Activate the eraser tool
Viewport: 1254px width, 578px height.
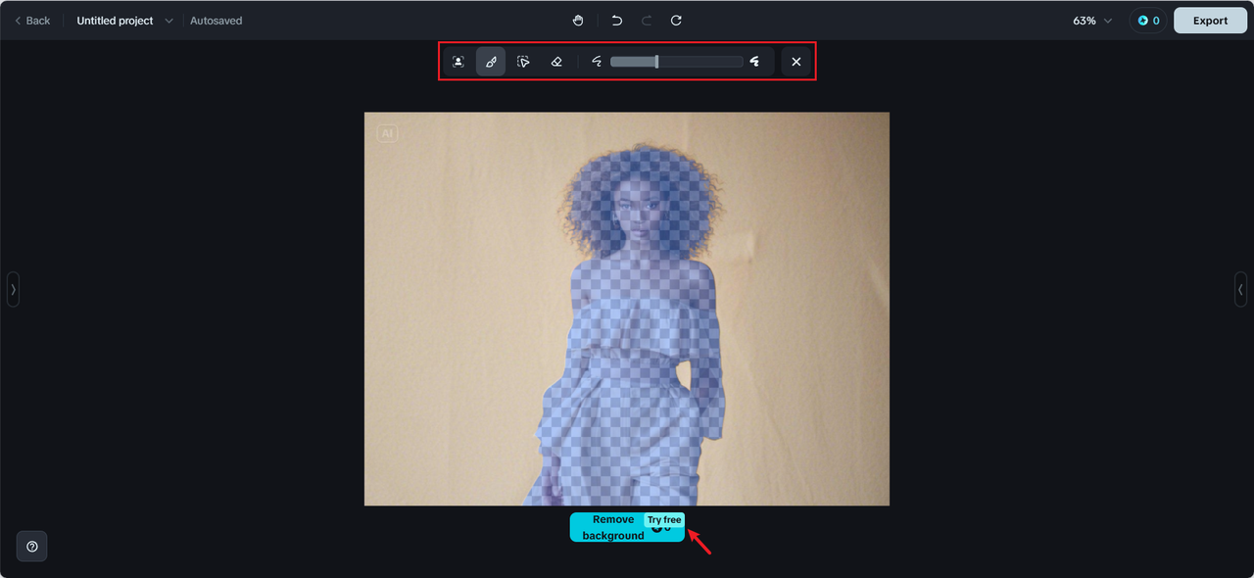tap(556, 62)
